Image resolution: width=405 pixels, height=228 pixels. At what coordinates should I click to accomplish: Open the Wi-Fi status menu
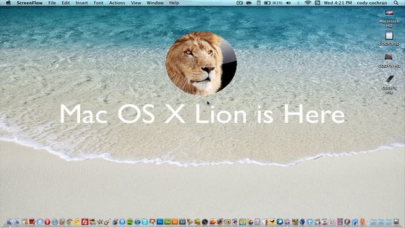point(308,3)
